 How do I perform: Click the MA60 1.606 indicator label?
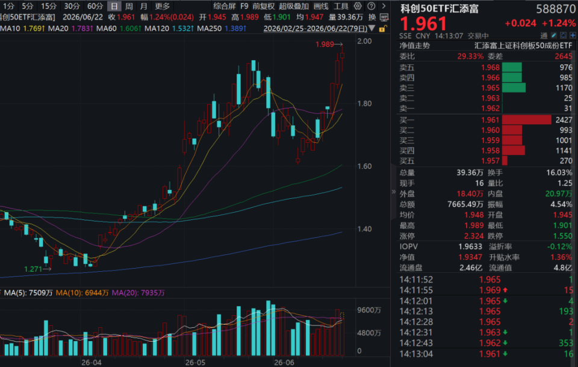119,28
